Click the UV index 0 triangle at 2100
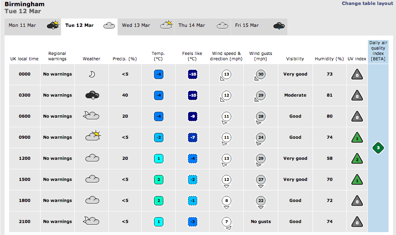 coord(357,222)
